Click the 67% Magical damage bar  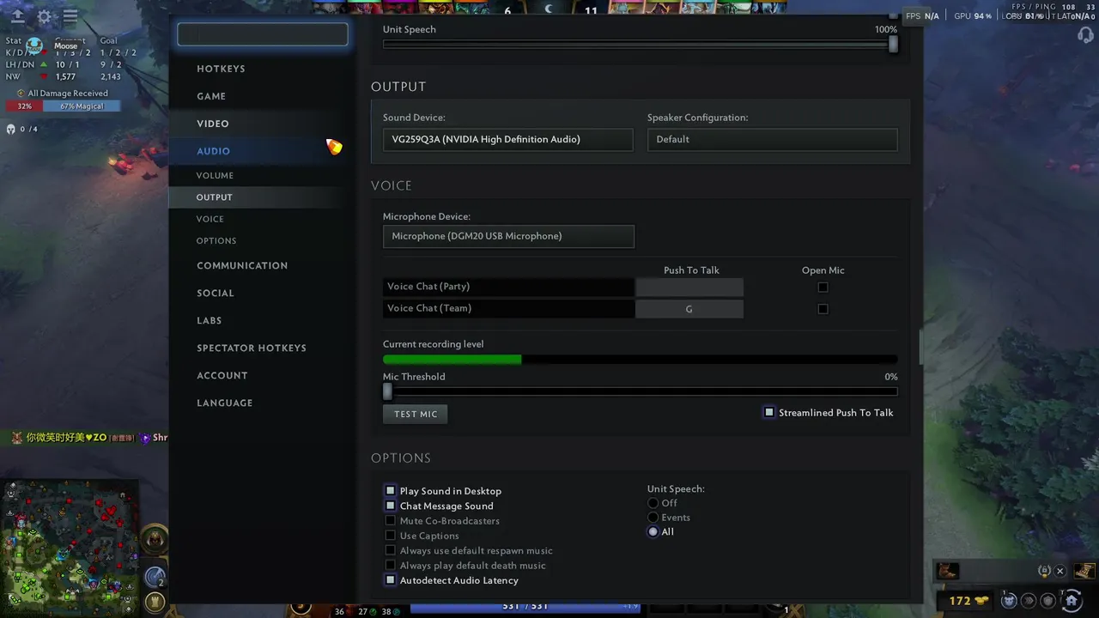(x=82, y=106)
